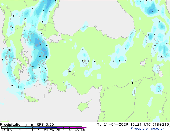This screenshot has height=131, width=170.
Task: Click the legend label '25'
Action: point(52,130)
